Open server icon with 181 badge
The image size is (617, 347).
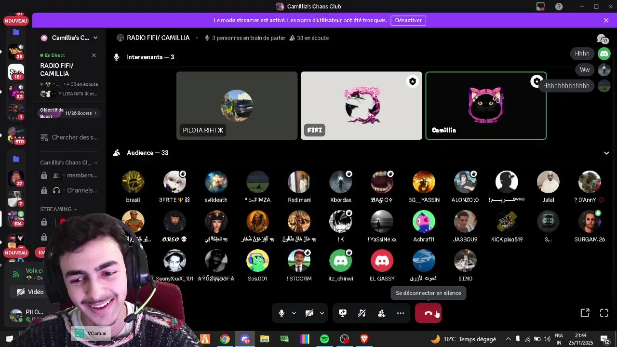tap(16, 72)
